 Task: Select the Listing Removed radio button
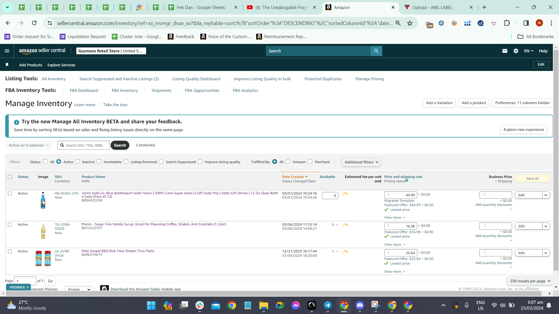pyautogui.click(x=126, y=162)
